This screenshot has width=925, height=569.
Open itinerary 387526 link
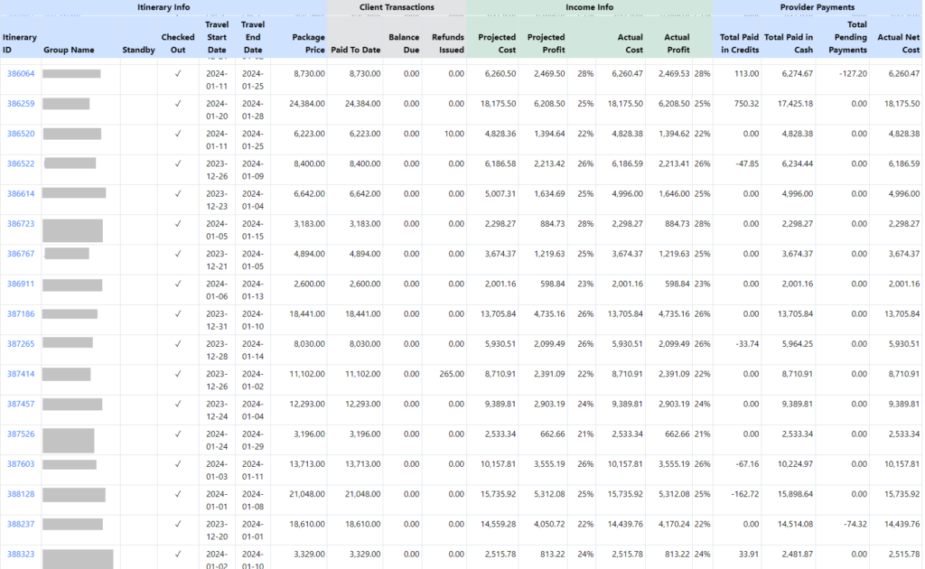[x=21, y=434]
